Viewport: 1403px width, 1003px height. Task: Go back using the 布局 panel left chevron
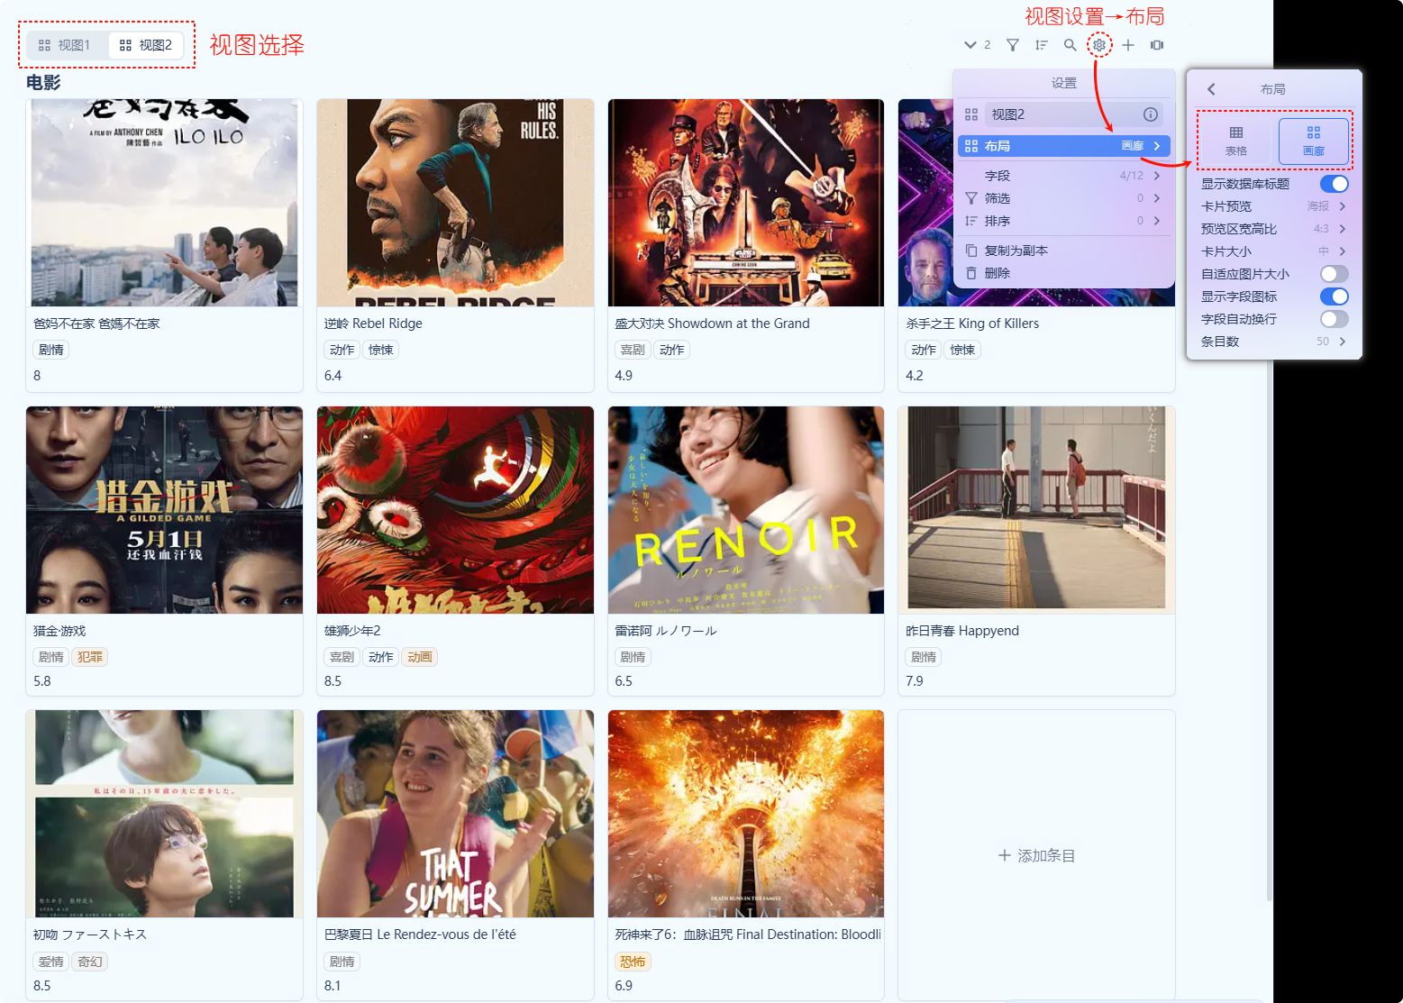[1211, 89]
